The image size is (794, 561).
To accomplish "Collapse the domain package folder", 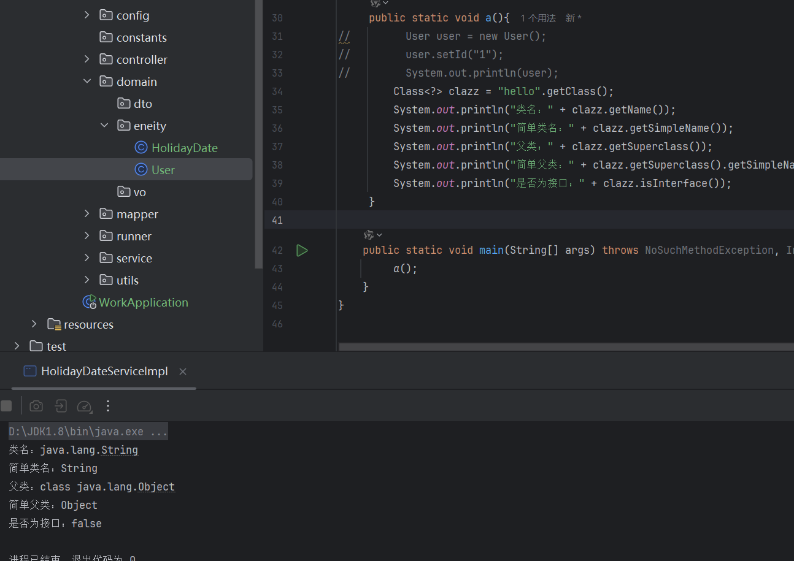I will pyautogui.click(x=87, y=81).
